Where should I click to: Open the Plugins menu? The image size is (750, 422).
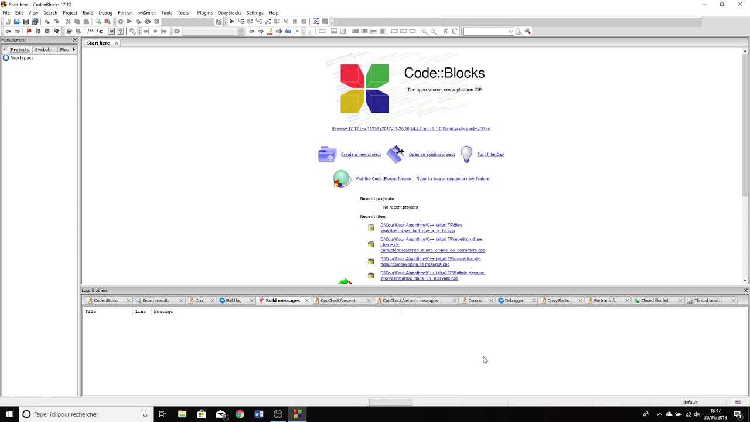[204, 12]
